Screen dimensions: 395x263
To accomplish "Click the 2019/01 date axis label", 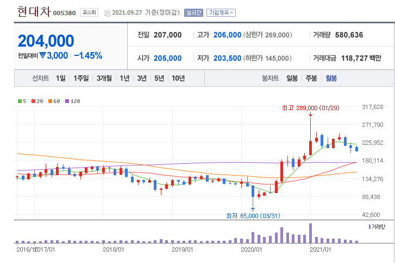I will 183,249.
